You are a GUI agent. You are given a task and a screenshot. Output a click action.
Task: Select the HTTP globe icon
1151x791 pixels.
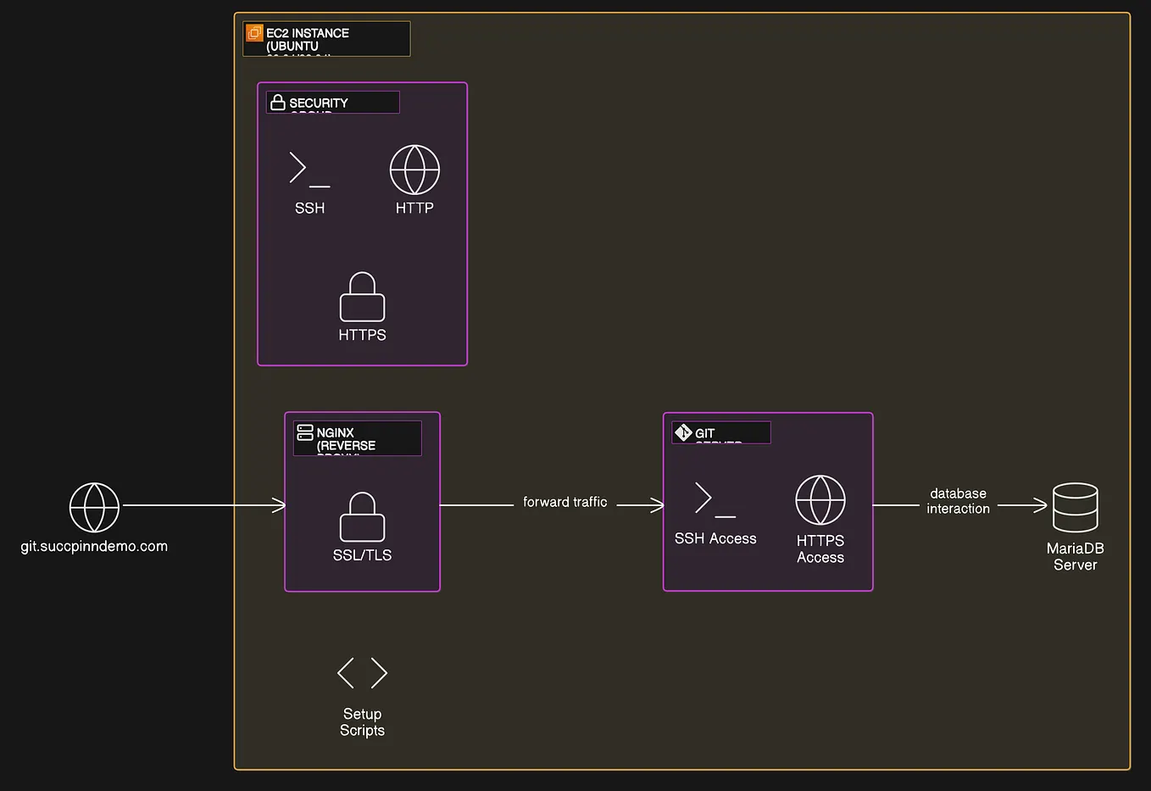coord(414,169)
